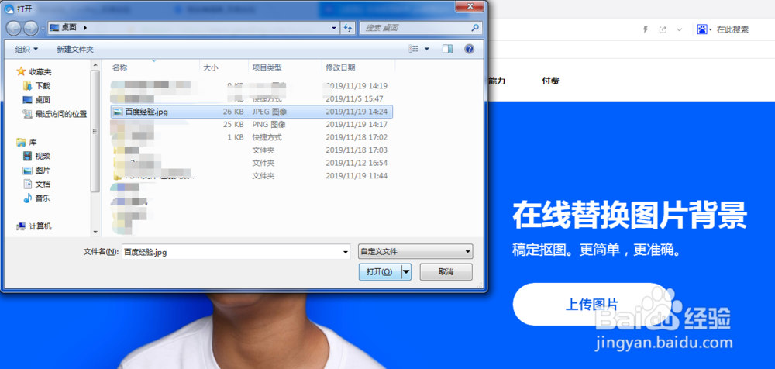The image size is (775, 369).
Task: Expand the arrow beside 打开 button
Action: coord(406,271)
